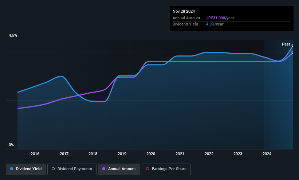Click the 0% y-axis label
Screen dimensions: 299x180
pos(11,145)
